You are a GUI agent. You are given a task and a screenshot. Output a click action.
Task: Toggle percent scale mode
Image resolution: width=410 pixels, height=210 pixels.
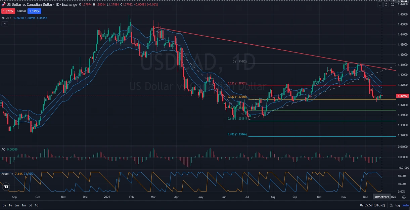[x=391, y=205]
